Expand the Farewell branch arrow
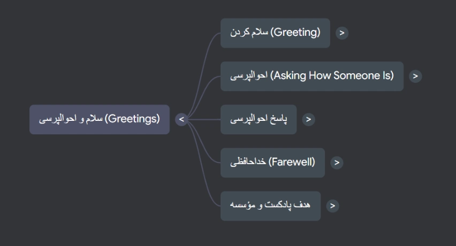This screenshot has width=456, height=246. [x=336, y=162]
